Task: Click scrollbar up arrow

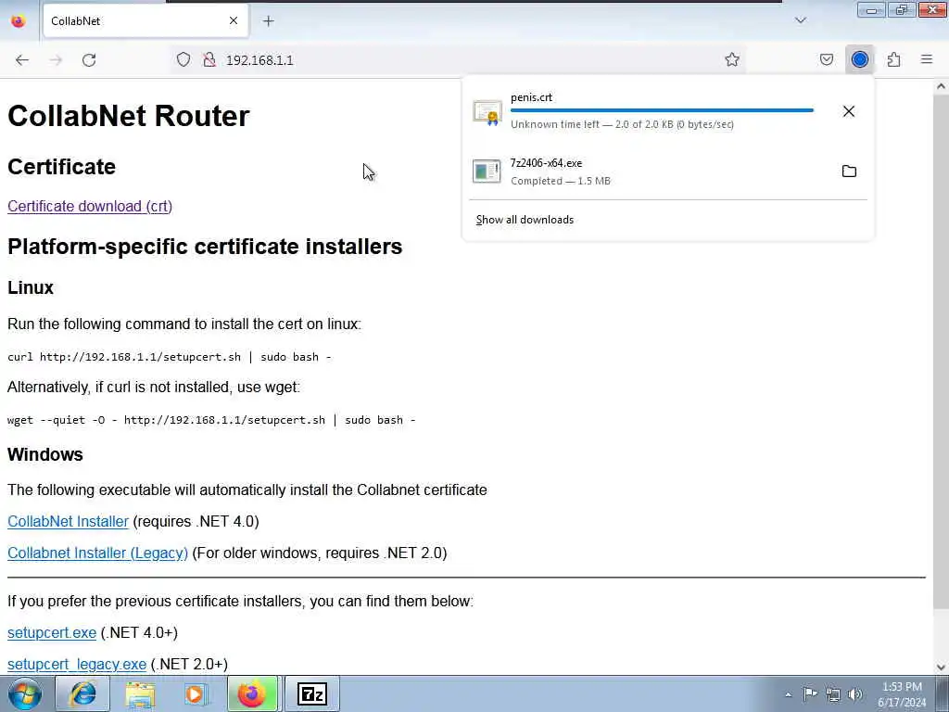Action: [941, 86]
